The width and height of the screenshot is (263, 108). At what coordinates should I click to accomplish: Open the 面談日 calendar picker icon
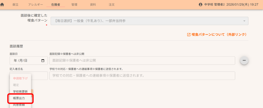pos(43,61)
